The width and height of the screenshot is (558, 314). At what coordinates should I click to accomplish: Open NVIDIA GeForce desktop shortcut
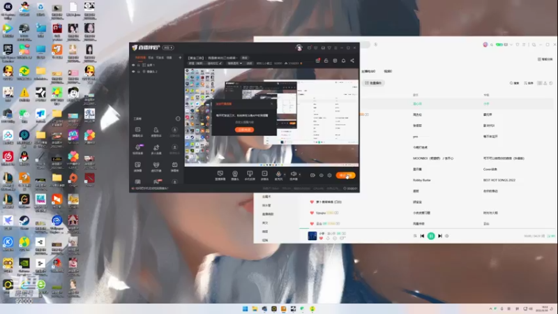pyautogui.click(x=24, y=265)
